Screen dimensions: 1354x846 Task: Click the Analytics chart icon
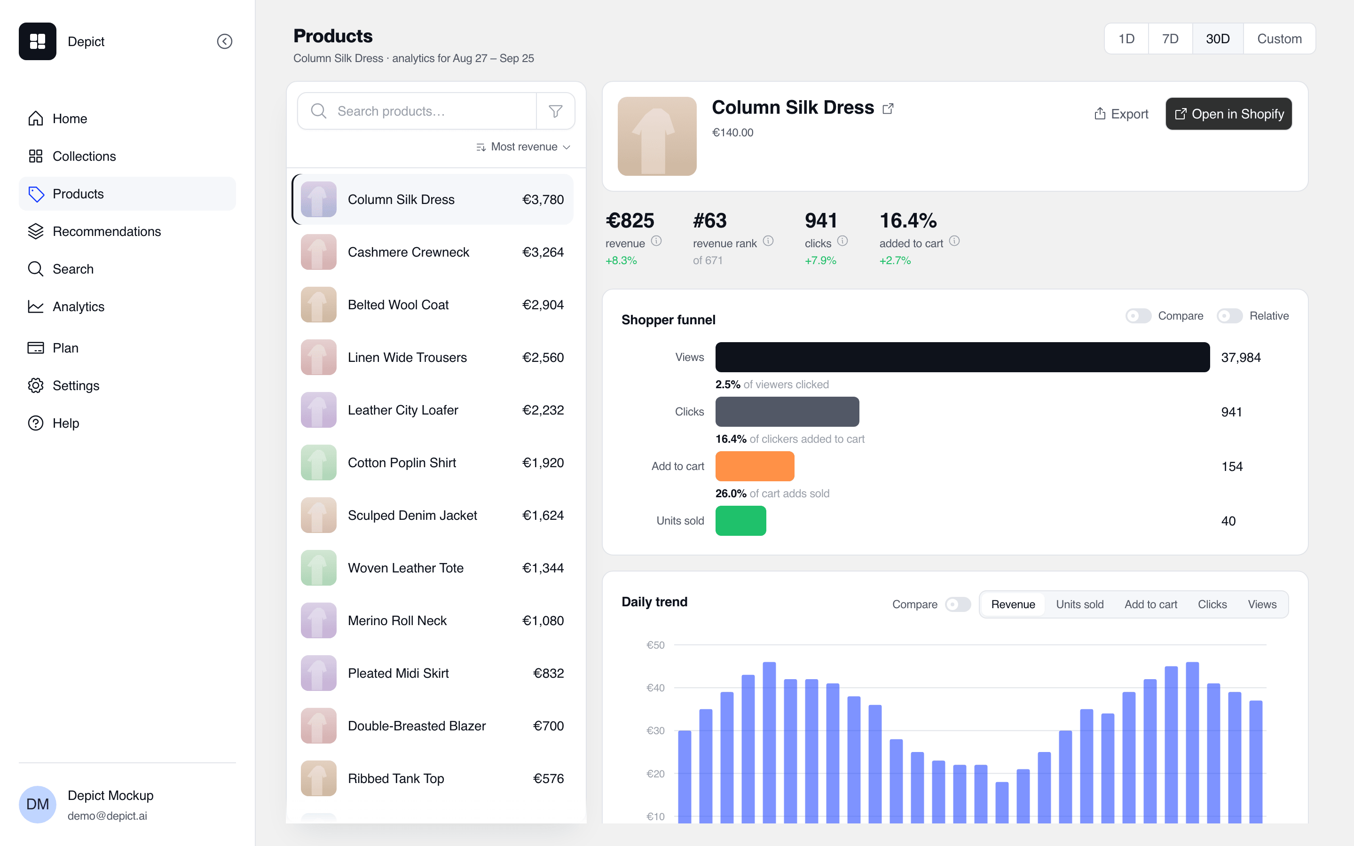pyautogui.click(x=36, y=306)
